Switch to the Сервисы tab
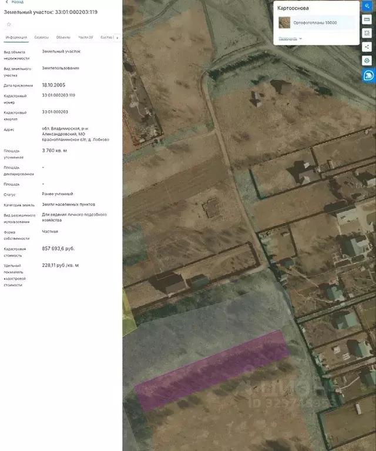376x451 pixels. [x=42, y=37]
